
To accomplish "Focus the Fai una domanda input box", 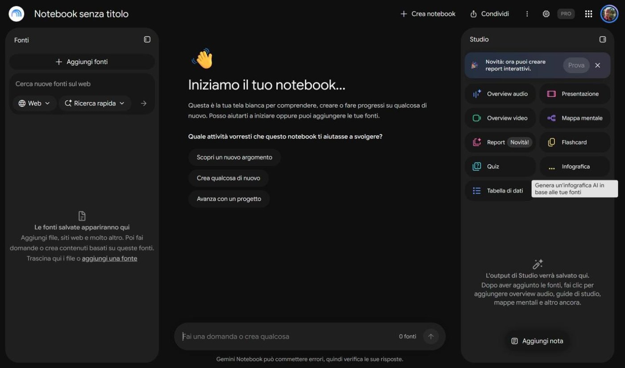I will point(286,336).
